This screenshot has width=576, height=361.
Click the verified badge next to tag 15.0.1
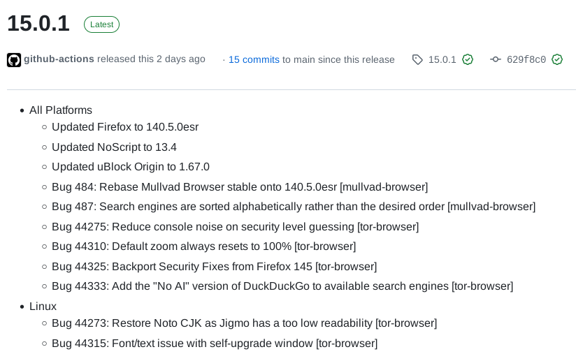click(x=468, y=60)
